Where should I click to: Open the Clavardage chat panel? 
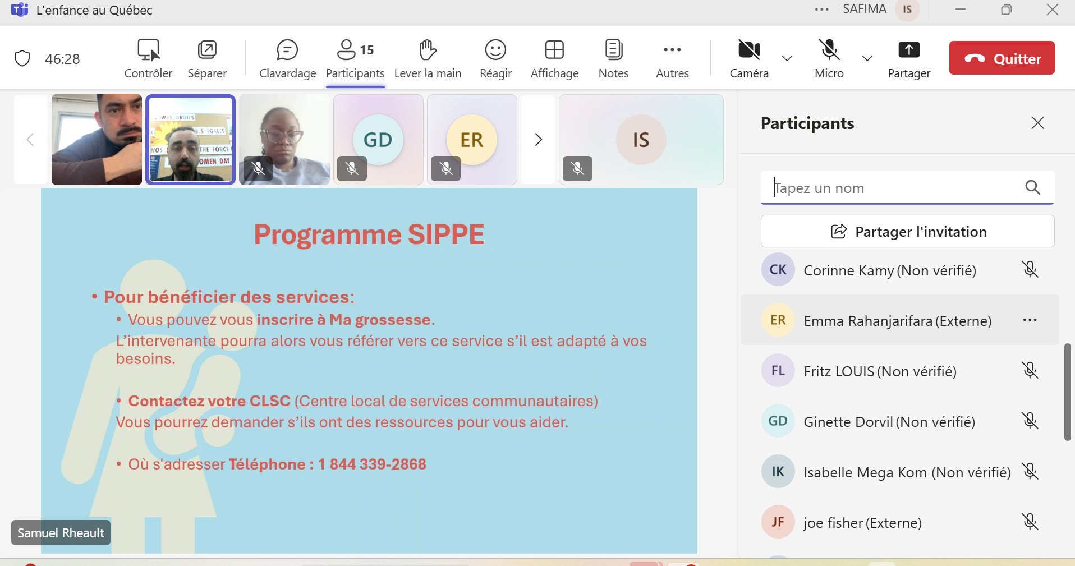click(x=287, y=59)
